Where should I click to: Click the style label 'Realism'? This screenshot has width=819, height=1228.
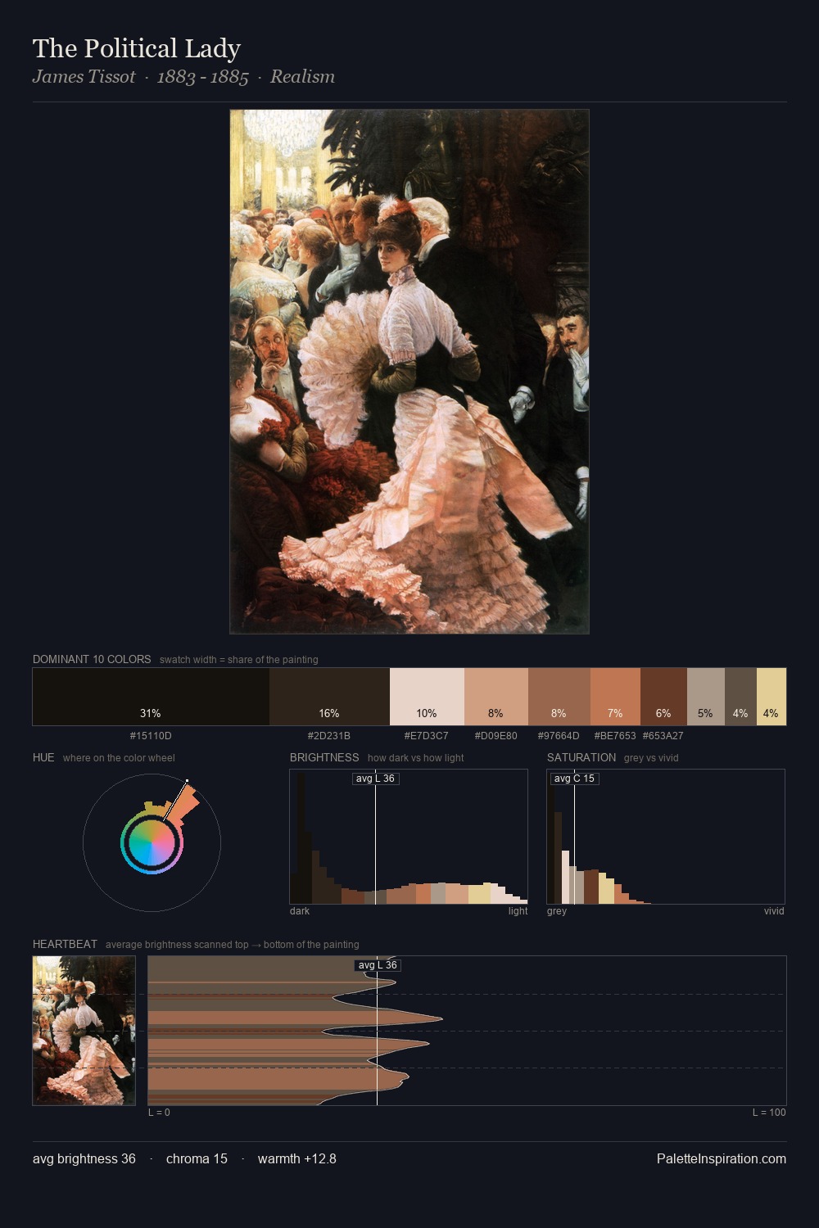[x=302, y=77]
